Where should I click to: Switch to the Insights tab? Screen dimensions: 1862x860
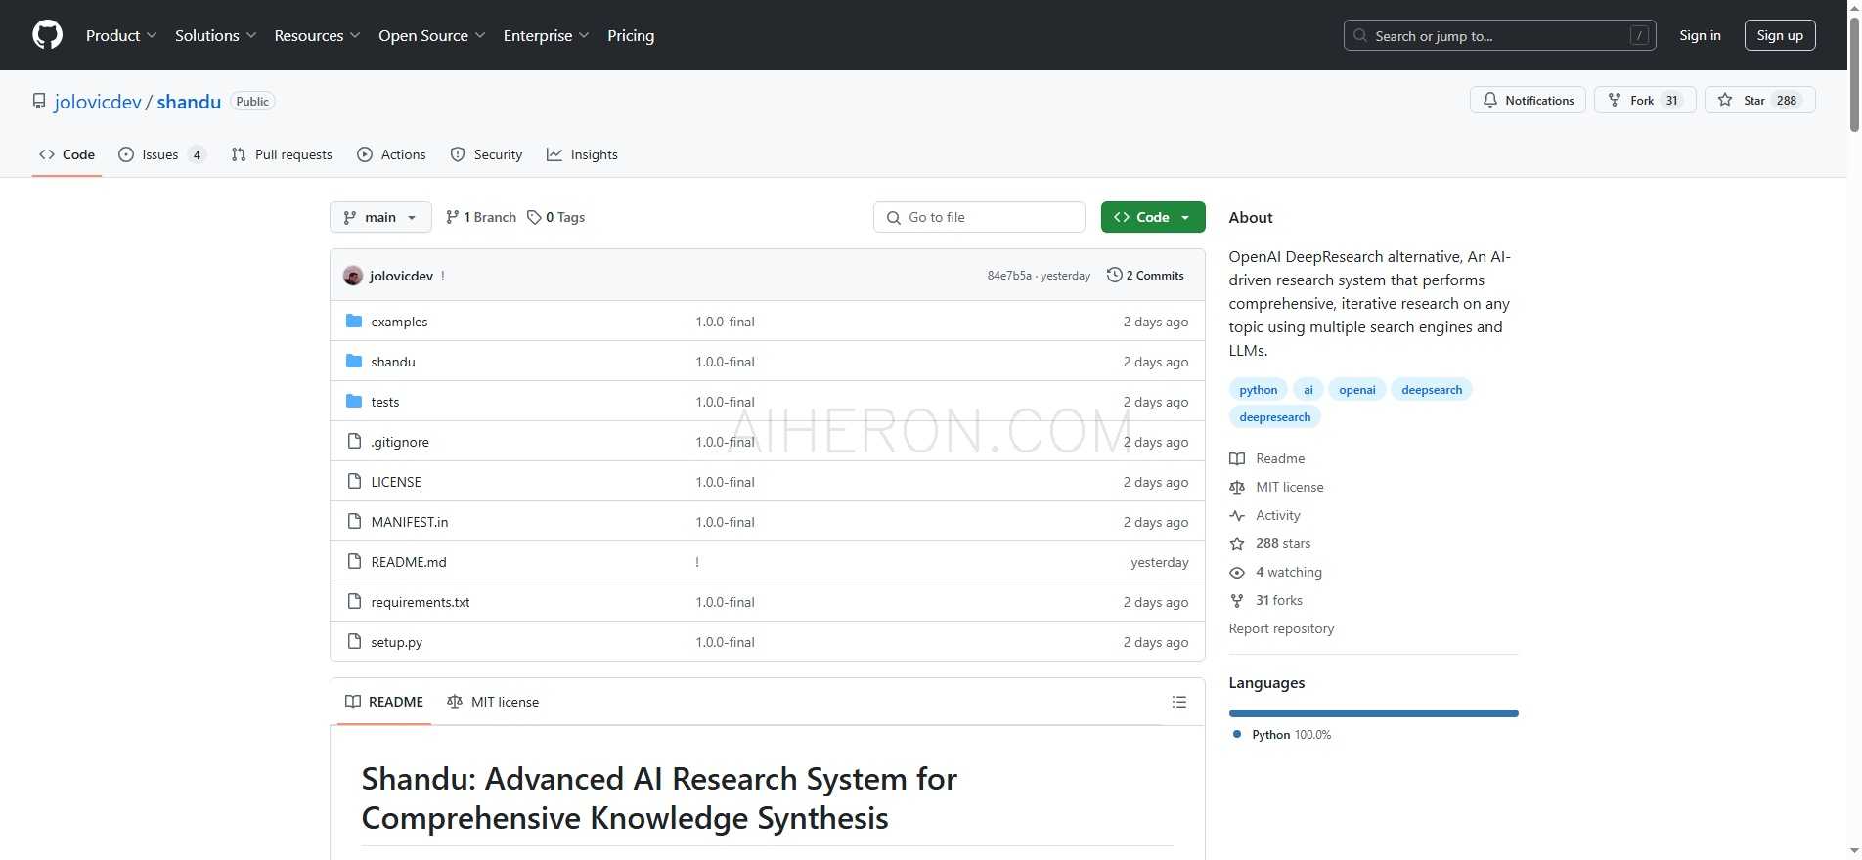coord(582,154)
